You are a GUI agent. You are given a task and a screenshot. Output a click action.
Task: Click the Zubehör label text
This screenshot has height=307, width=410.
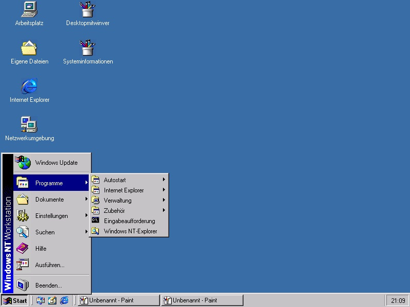point(114,211)
